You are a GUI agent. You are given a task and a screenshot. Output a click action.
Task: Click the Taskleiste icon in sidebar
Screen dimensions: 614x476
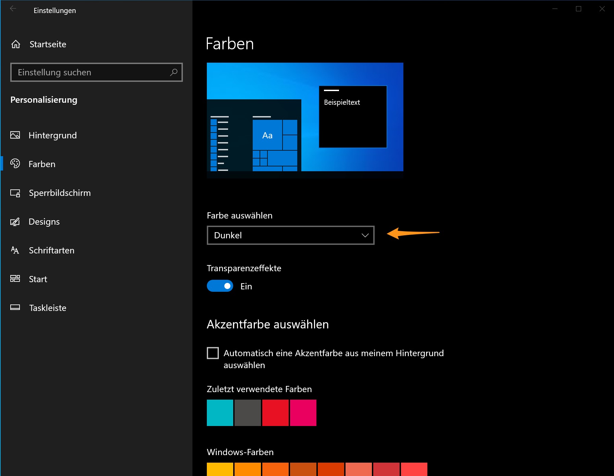pyautogui.click(x=15, y=308)
